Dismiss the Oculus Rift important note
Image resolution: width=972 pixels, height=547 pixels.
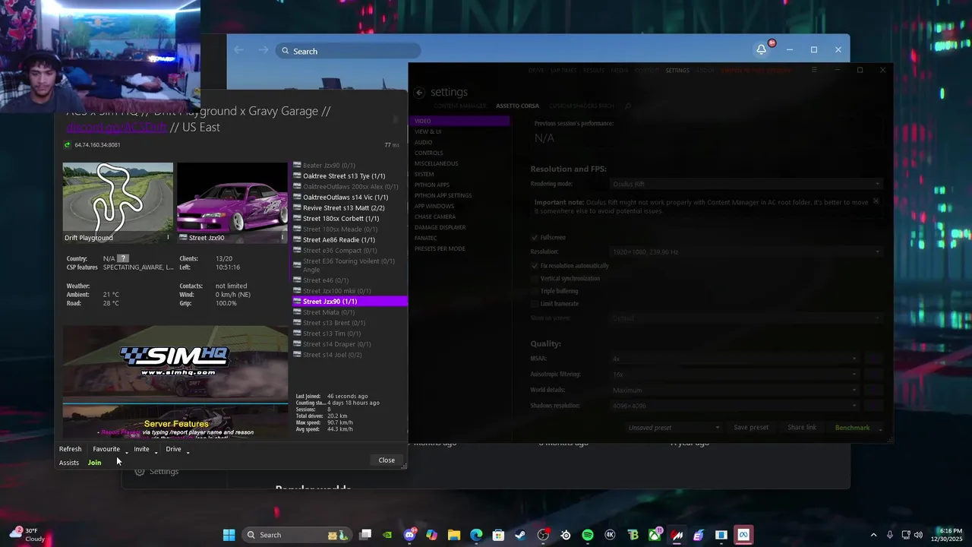(876, 201)
